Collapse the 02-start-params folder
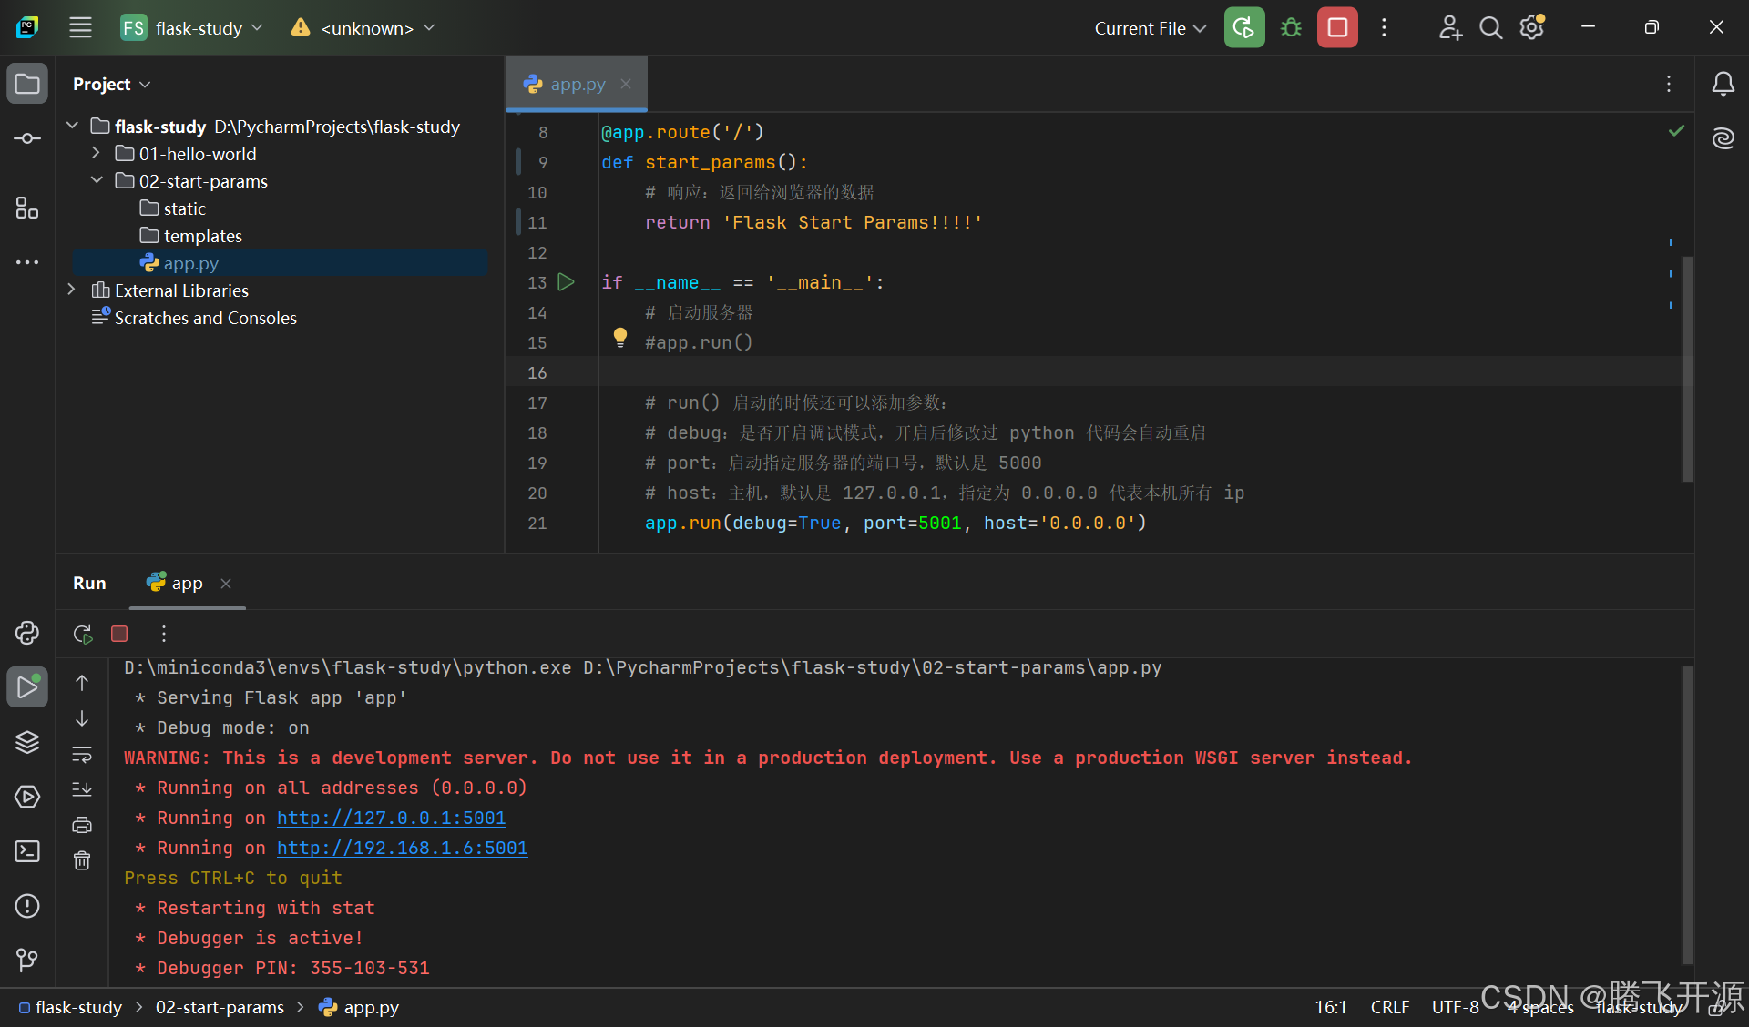This screenshot has width=1749, height=1027. tap(97, 180)
